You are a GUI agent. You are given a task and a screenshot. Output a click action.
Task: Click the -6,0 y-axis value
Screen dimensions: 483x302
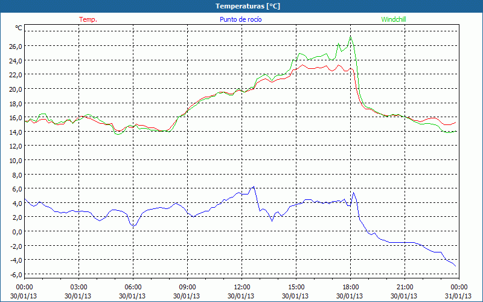pyautogui.click(x=16, y=275)
